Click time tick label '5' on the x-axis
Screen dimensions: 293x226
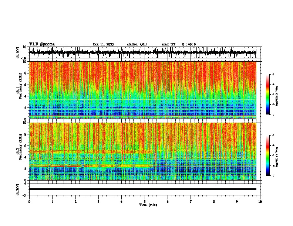tap(145, 202)
